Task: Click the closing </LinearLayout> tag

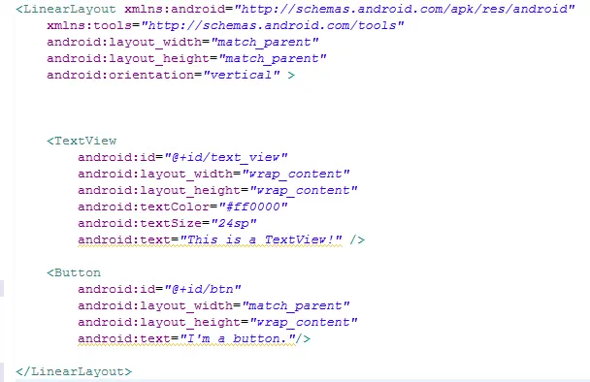Action: point(74,371)
